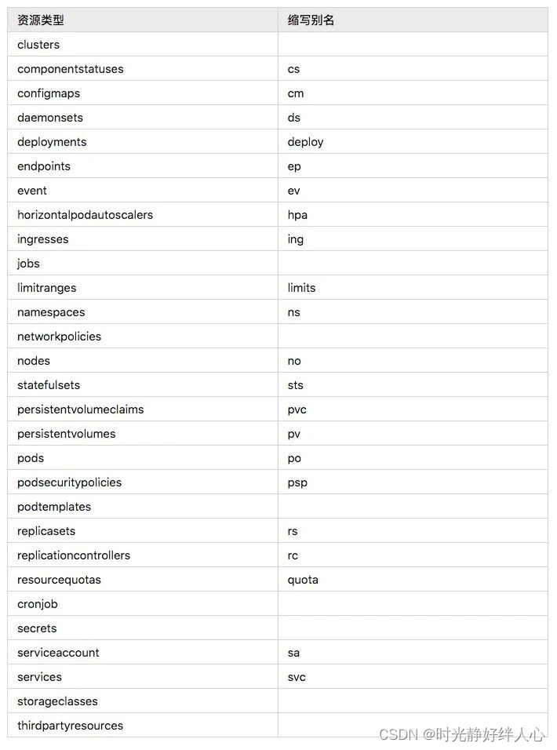
Task: Click the endpoints resource name
Action: [x=44, y=166]
